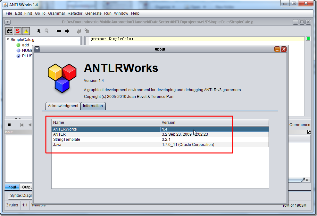Open the Help menu
The width and height of the screenshot is (317, 216).
135,13
